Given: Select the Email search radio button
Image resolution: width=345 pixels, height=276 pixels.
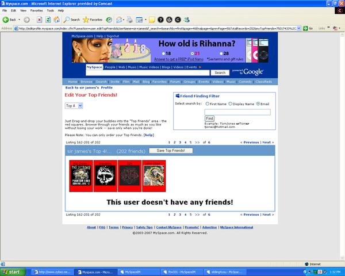Looking at the screenshot, I should 257,103.
